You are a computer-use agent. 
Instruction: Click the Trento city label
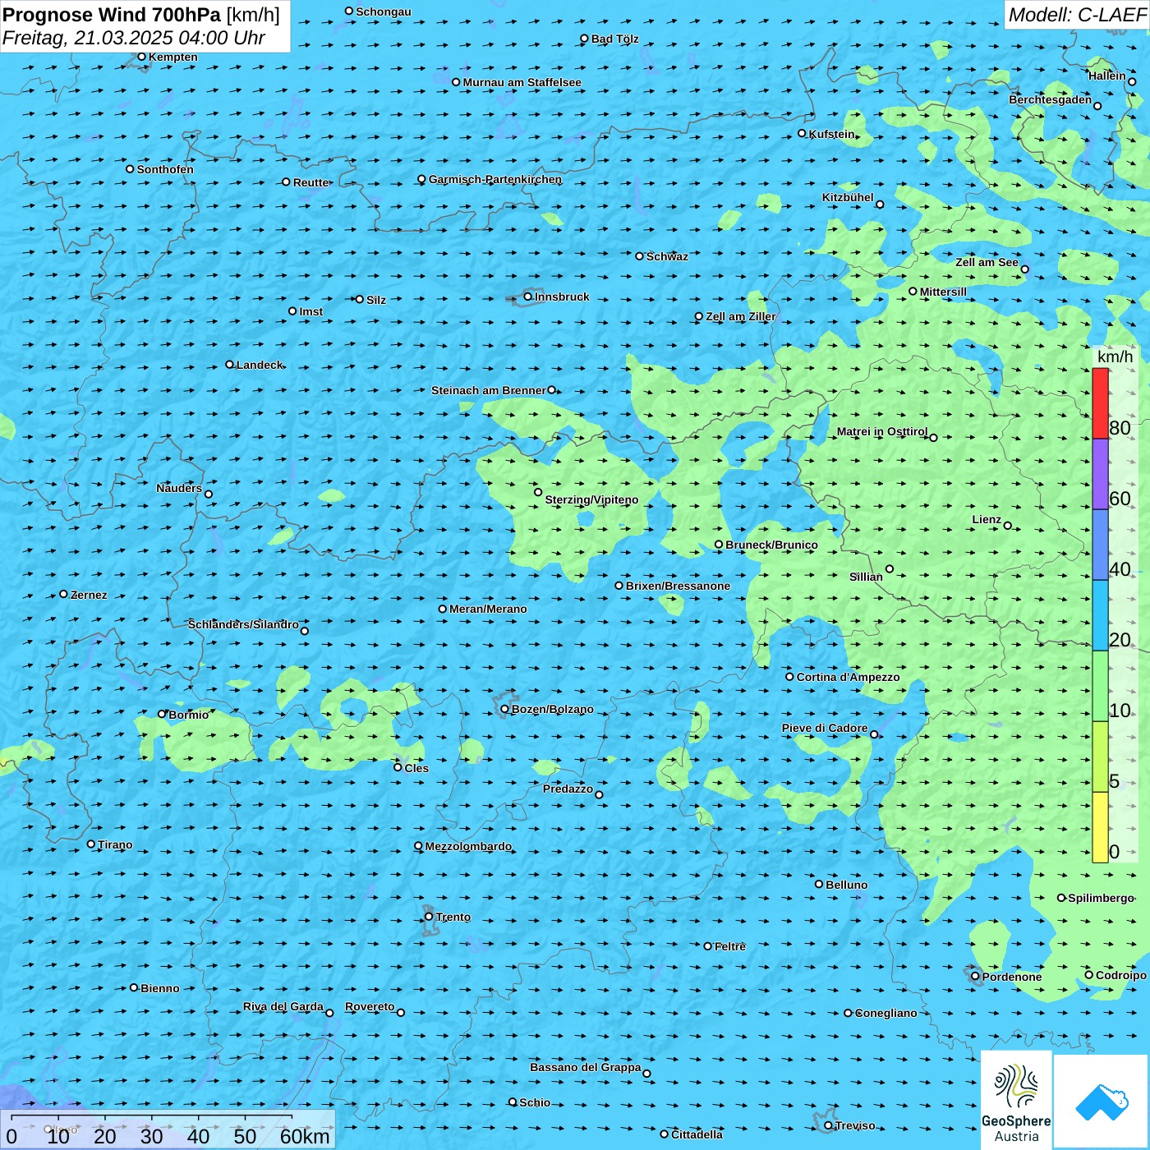(453, 917)
